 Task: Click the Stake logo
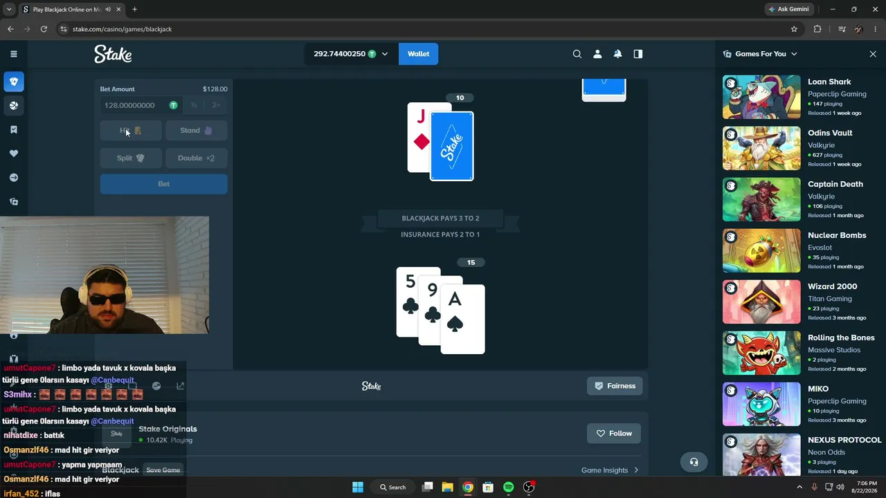coord(113,54)
